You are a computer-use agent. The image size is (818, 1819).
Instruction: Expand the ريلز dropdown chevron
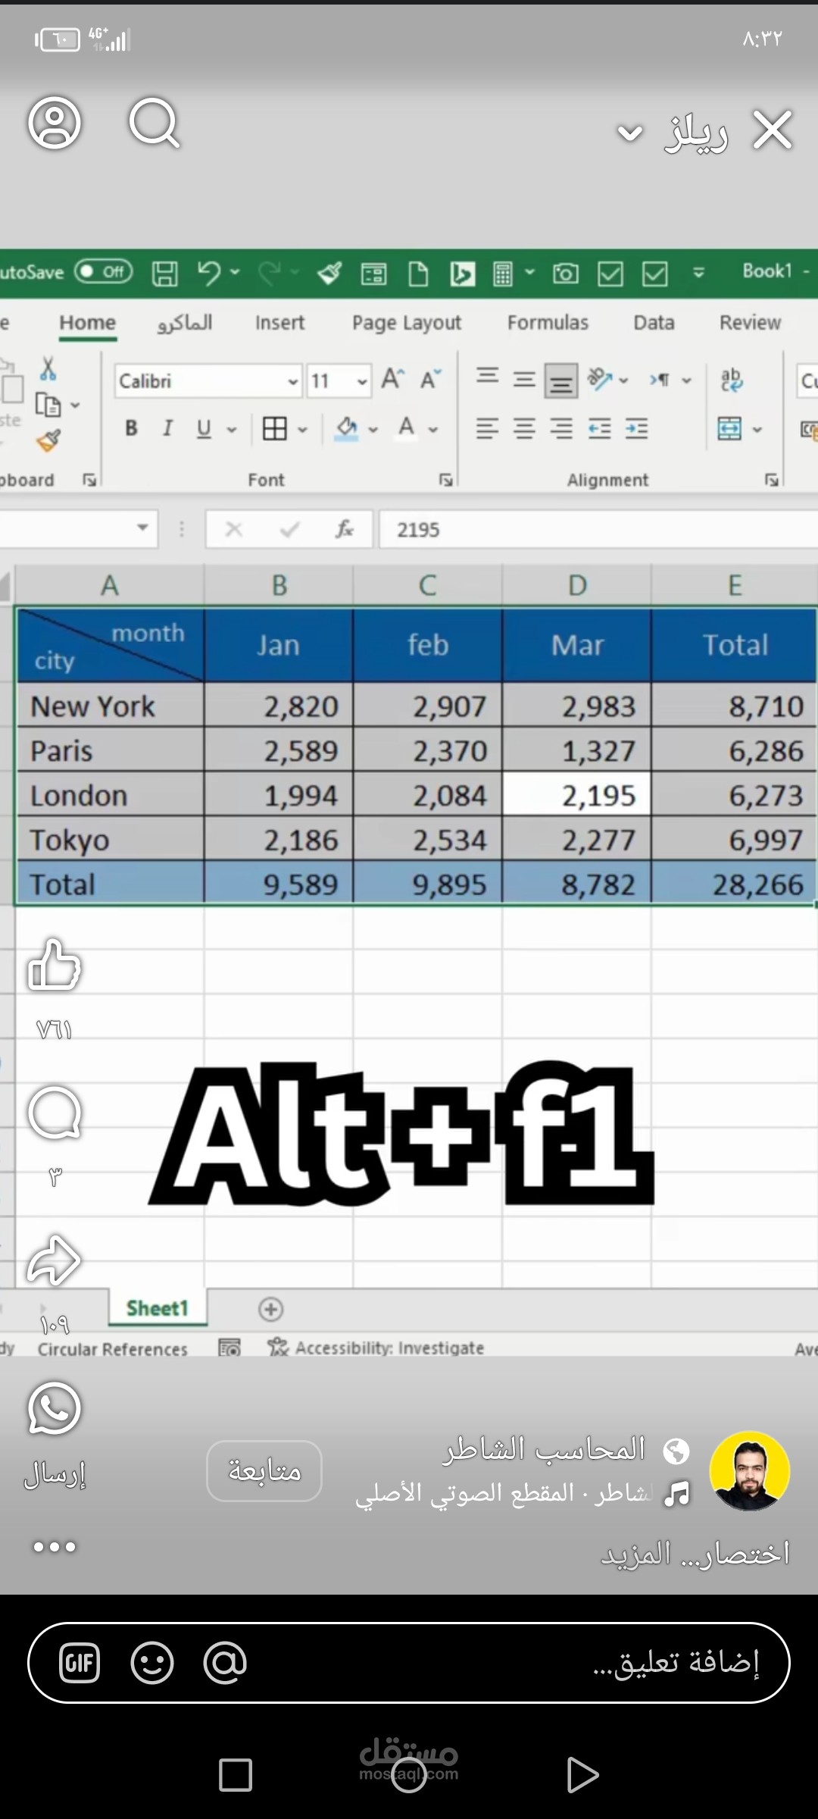pyautogui.click(x=629, y=134)
